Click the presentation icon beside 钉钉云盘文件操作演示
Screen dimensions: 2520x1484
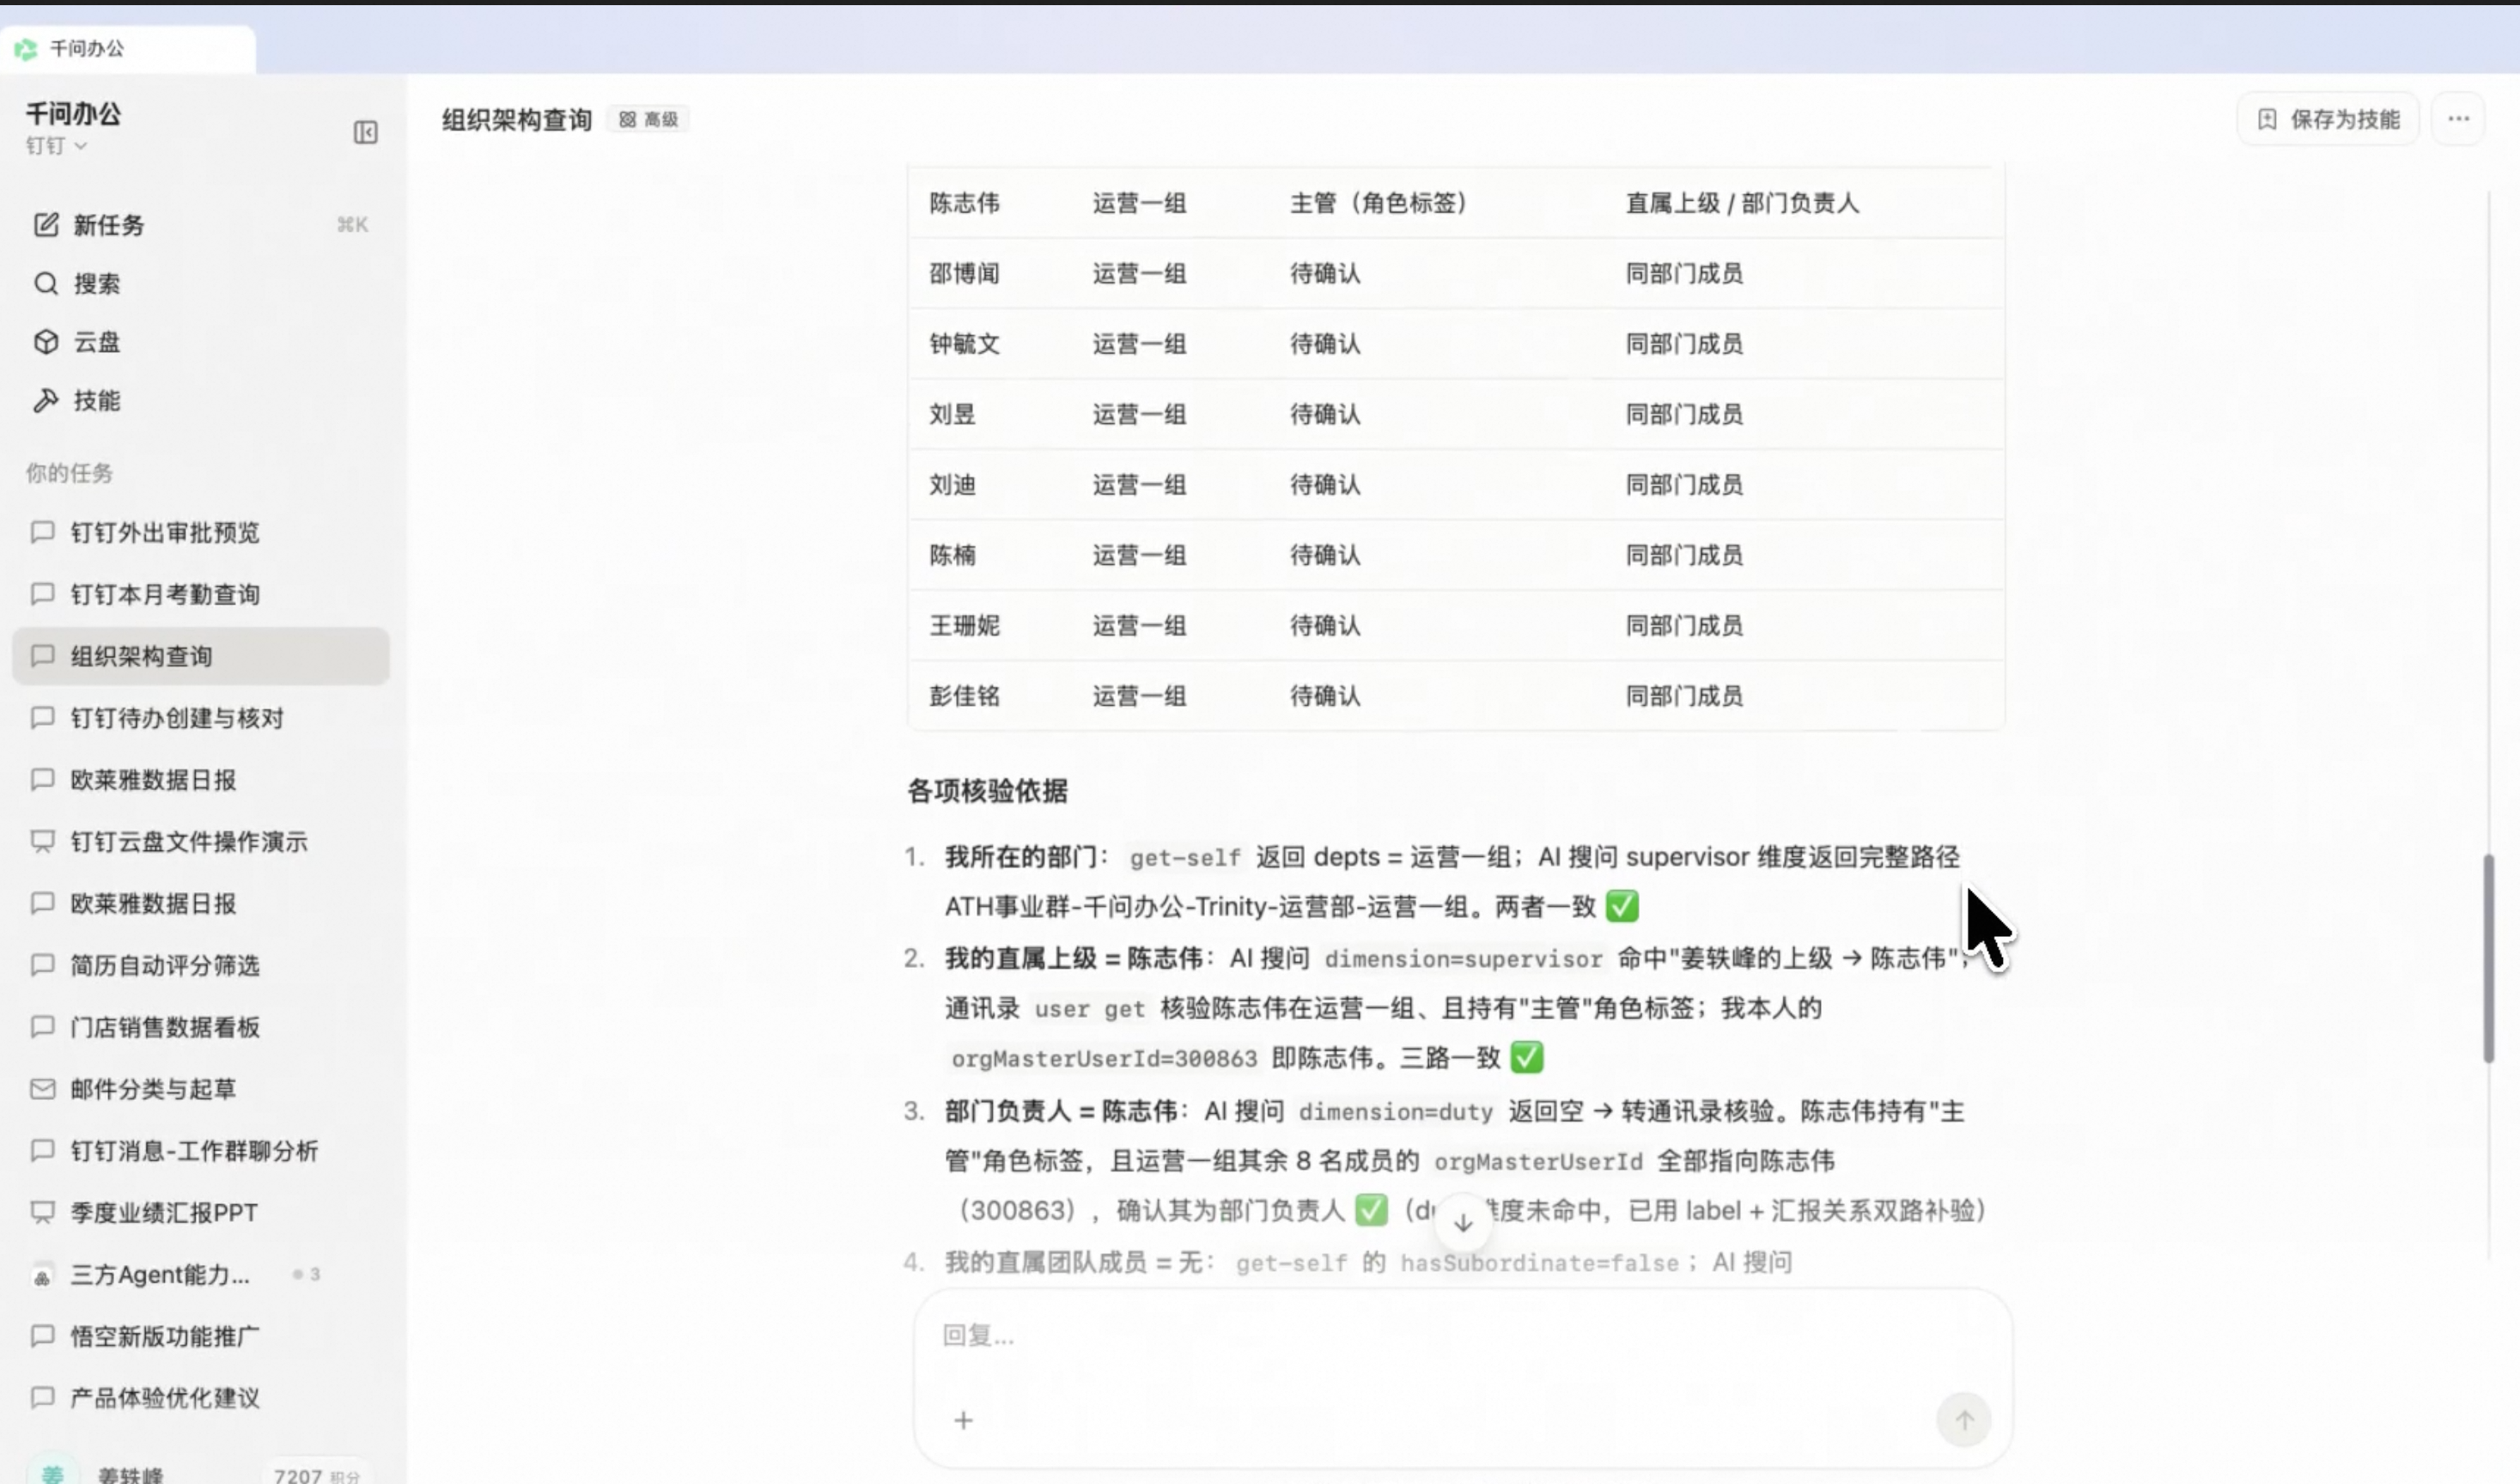point(42,842)
